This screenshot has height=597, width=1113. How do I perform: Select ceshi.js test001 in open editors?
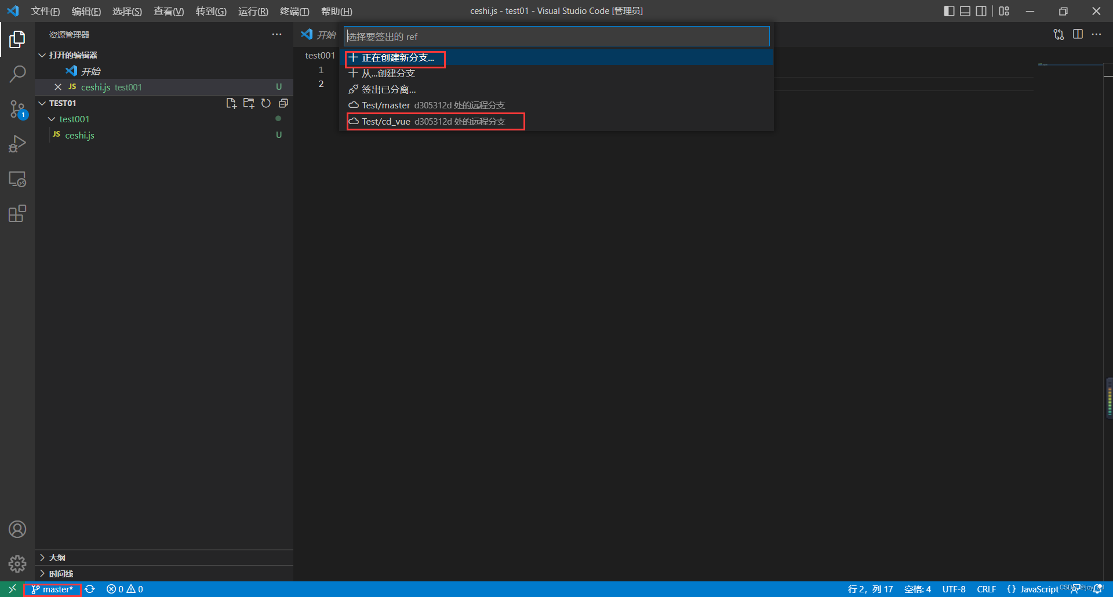tap(164, 87)
